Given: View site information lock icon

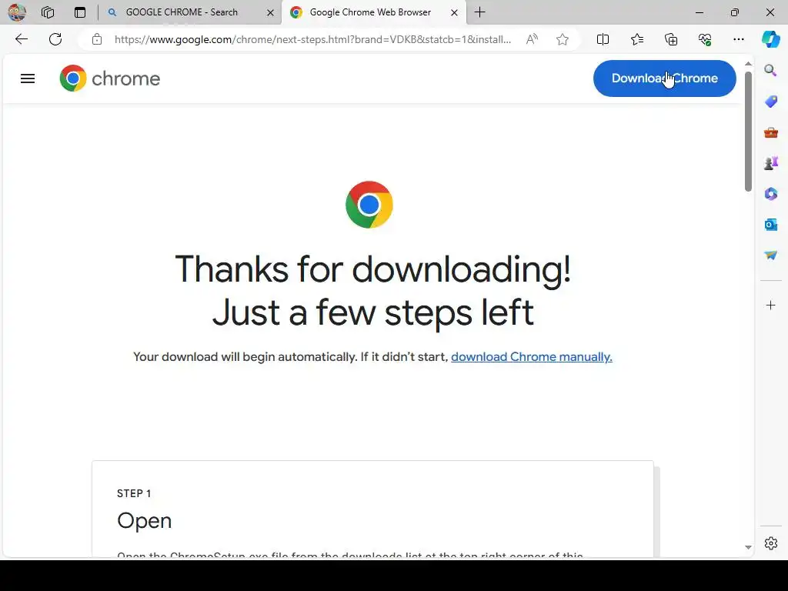Looking at the screenshot, I should 97,39.
